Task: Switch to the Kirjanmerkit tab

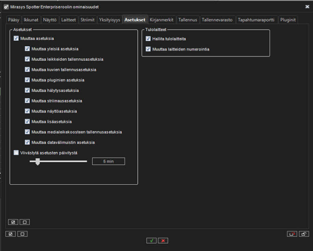Action: coord(162,20)
